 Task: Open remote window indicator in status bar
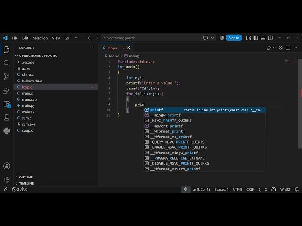click(5, 189)
